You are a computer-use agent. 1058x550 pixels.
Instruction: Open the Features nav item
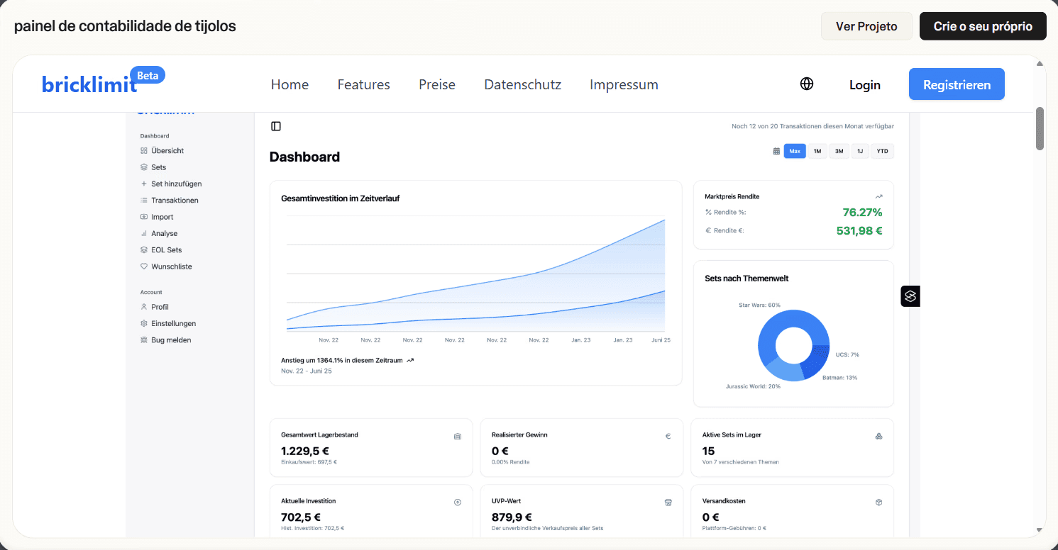pyautogui.click(x=363, y=84)
